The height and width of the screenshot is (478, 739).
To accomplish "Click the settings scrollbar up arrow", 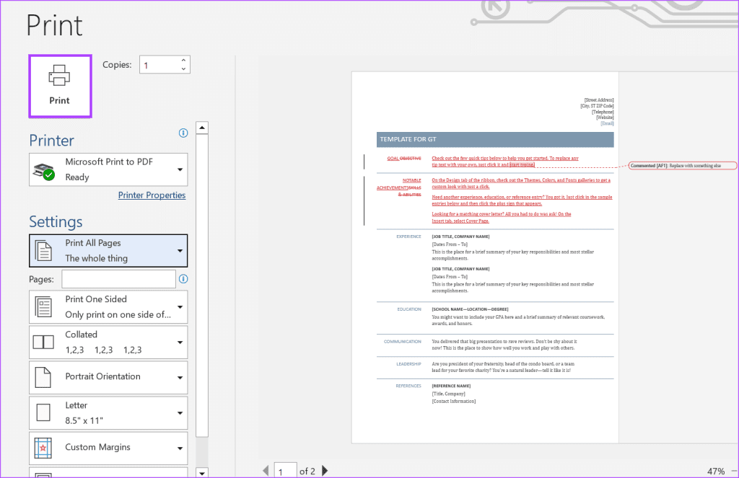I will point(202,128).
